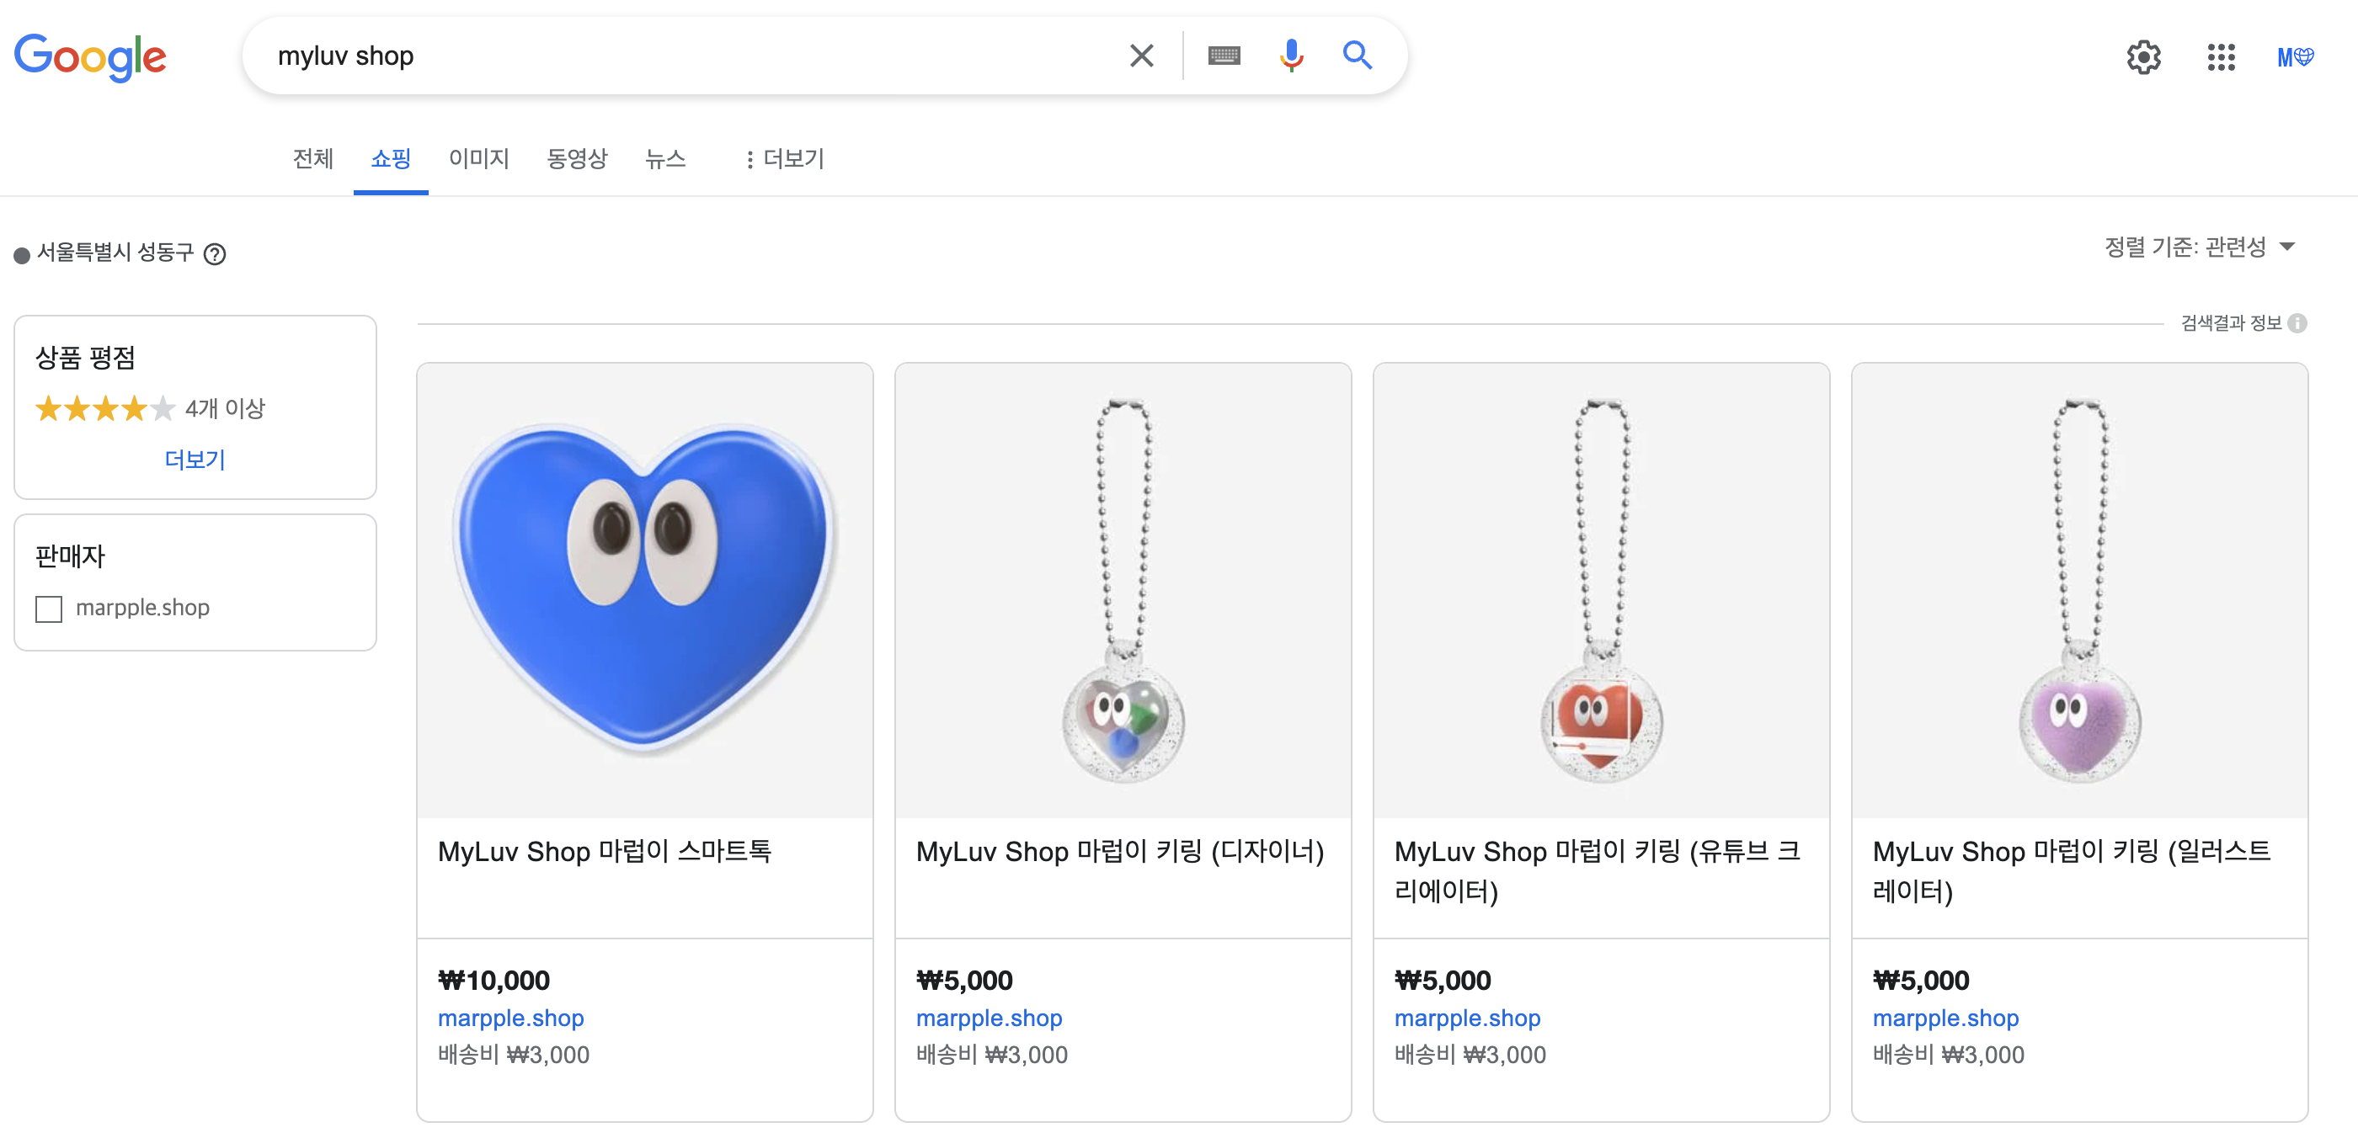Click the 검색결과 정보 info icon
2358x1138 pixels.
(x=2297, y=323)
